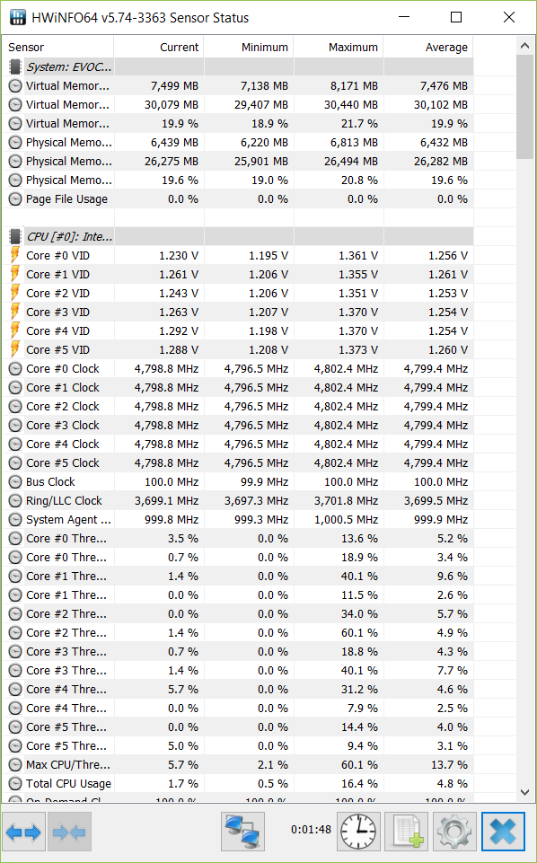The image size is (537, 863).
Task: Click the scrollbar down arrow
Action: tap(525, 792)
